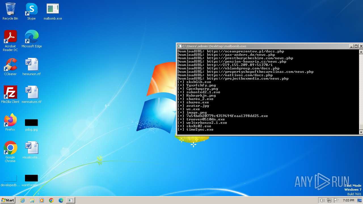This screenshot has height=204, width=363.
Task: Click the image.png console line
Action: click(192, 112)
